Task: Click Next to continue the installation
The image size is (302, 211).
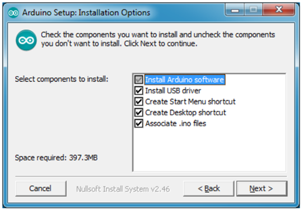Action: coord(261,188)
